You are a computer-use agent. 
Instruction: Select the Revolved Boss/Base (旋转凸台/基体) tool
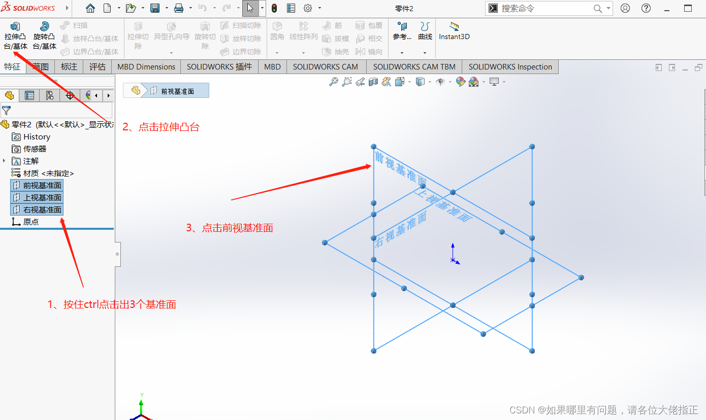(44, 36)
